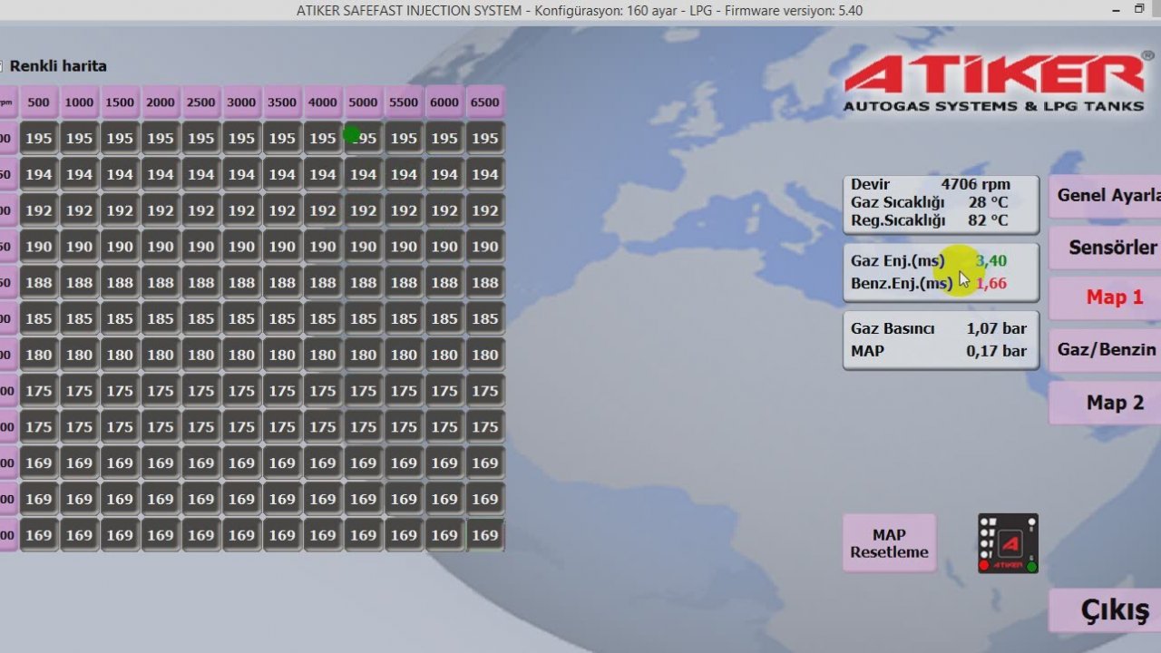Click the rpm corner header cell
The width and height of the screenshot is (1161, 653).
pos(7,102)
